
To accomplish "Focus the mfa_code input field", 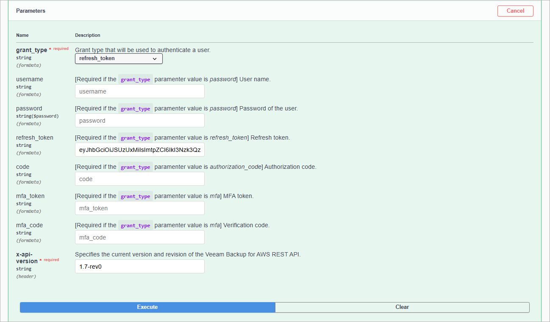I will (x=140, y=237).
